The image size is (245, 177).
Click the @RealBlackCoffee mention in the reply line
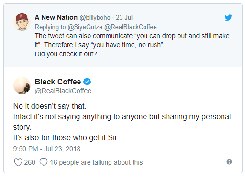click(x=131, y=27)
